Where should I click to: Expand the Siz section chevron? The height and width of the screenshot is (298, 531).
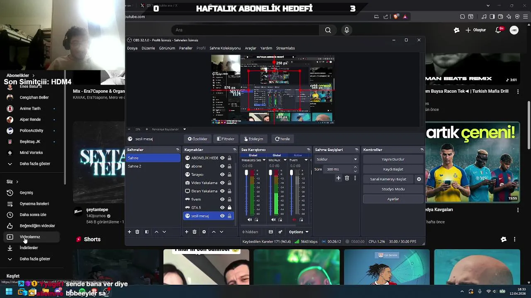pos(17,182)
